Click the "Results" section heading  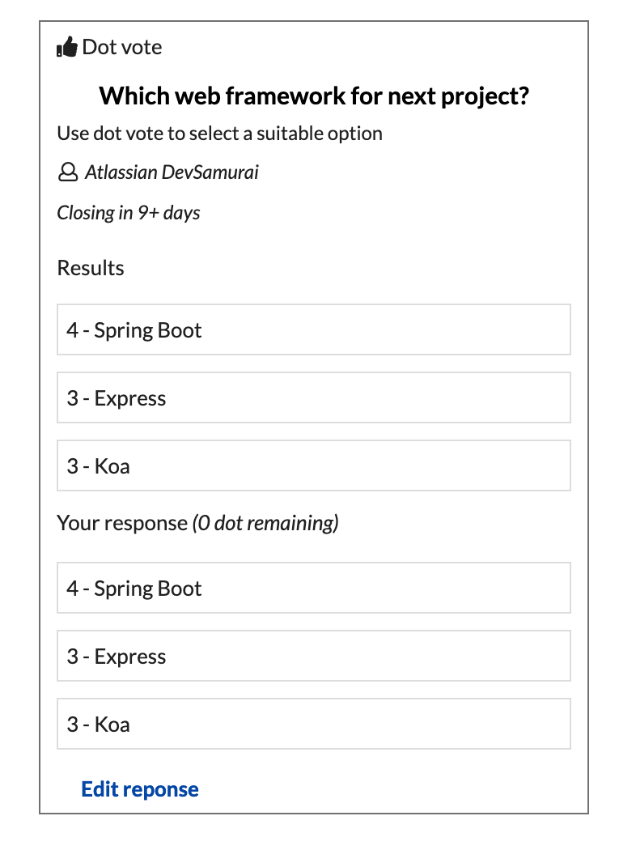click(x=91, y=268)
